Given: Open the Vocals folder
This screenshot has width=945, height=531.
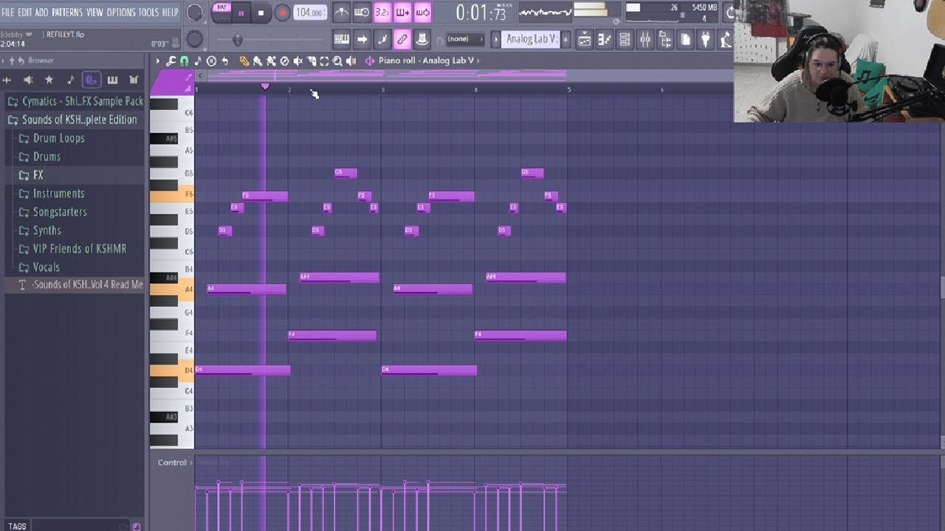Looking at the screenshot, I should pyautogui.click(x=46, y=267).
